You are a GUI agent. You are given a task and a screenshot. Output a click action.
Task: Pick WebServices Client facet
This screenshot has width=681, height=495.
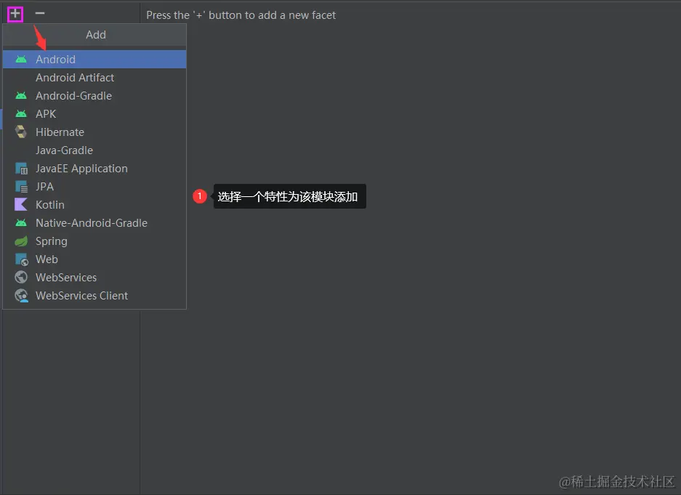pos(94,296)
